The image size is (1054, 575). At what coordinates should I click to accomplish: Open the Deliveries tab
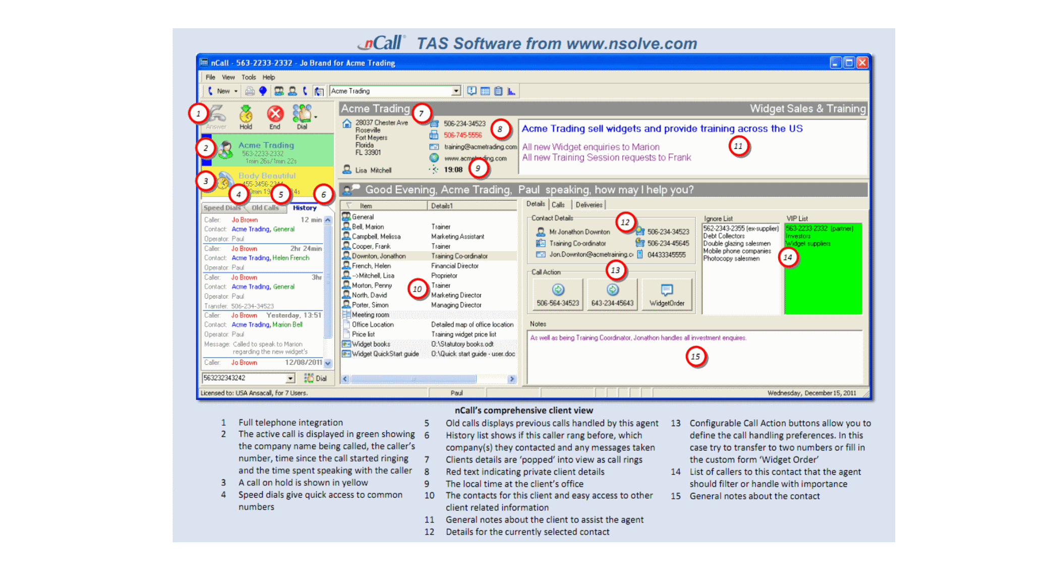(x=589, y=205)
